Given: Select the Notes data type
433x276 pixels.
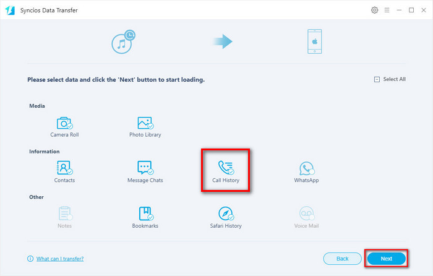Looking at the screenshot, I should point(64,217).
